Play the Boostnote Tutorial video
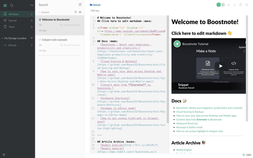 [x=221, y=66]
